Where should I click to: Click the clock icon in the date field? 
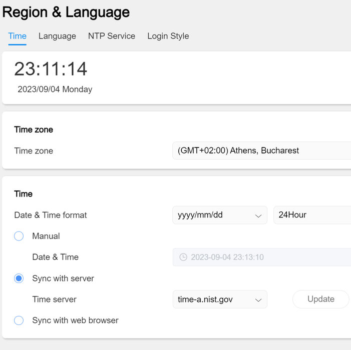pos(183,257)
